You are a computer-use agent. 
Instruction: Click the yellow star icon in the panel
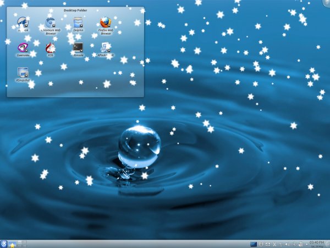tap(13, 245)
